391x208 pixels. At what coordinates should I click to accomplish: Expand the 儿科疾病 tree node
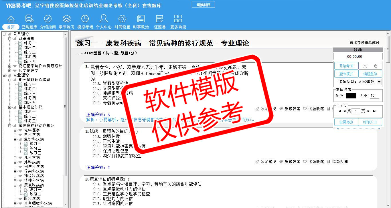(15, 158)
